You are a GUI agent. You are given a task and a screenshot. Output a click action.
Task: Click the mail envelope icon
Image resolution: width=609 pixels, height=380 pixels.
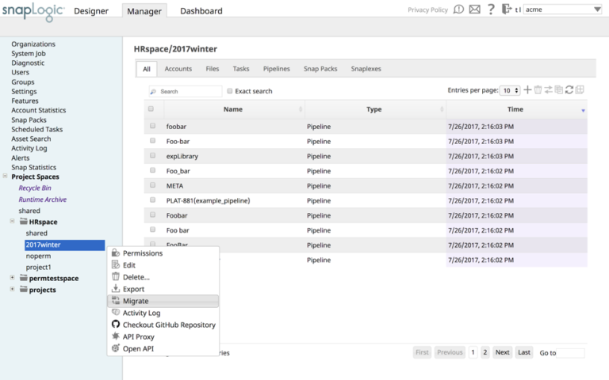point(475,9)
